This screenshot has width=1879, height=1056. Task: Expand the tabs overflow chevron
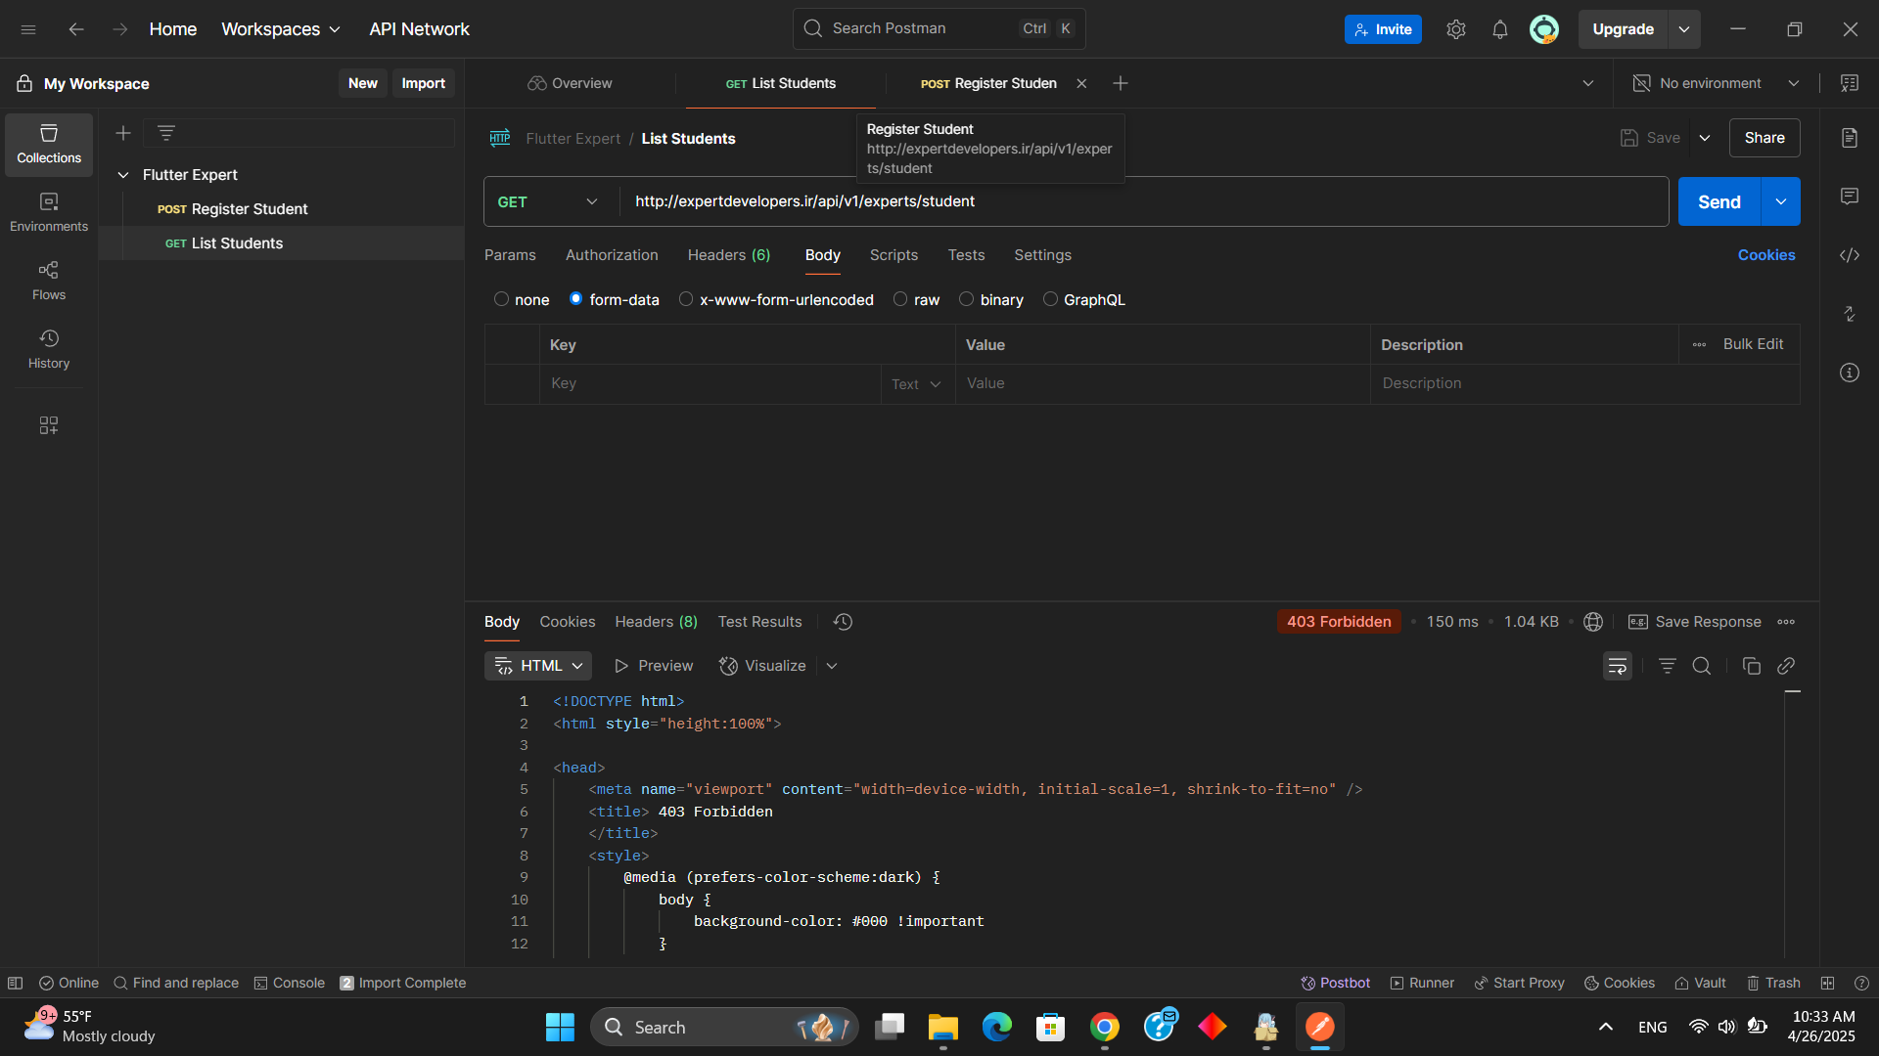[x=1588, y=83]
